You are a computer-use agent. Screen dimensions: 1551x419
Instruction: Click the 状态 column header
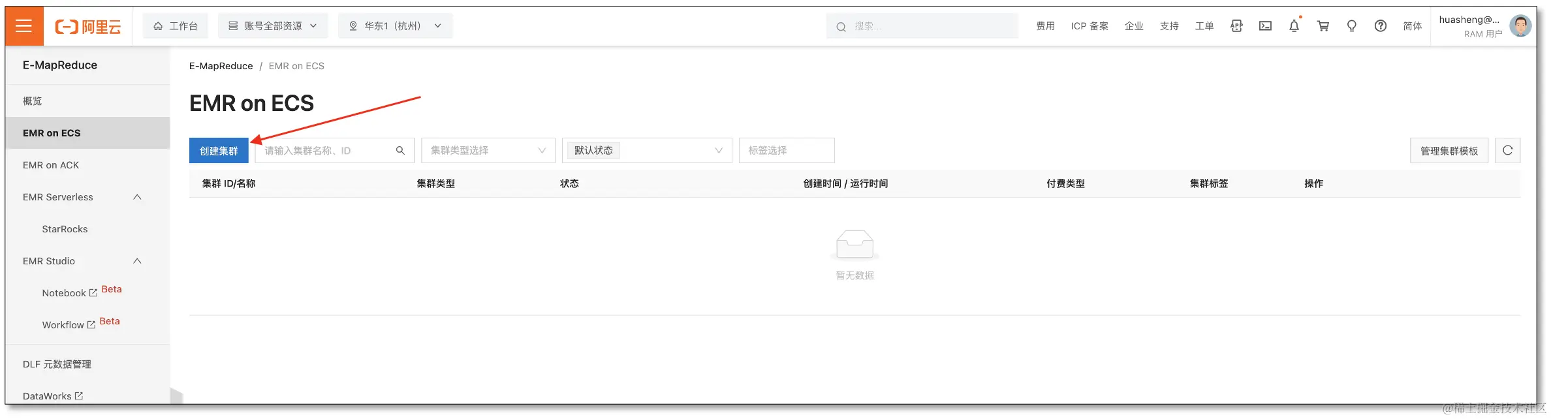click(569, 184)
